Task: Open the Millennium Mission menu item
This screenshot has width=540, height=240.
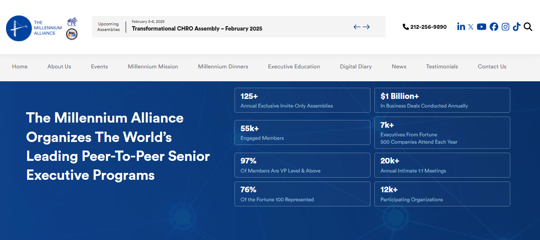Action: point(153,67)
